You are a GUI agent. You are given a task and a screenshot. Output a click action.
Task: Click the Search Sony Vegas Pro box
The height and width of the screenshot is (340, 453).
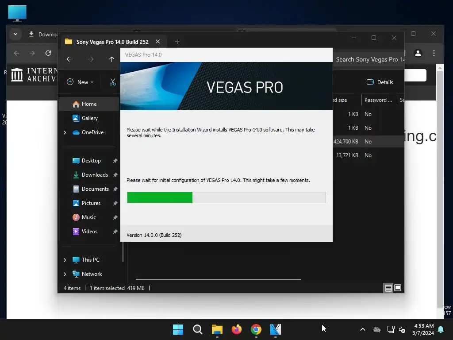369,60
